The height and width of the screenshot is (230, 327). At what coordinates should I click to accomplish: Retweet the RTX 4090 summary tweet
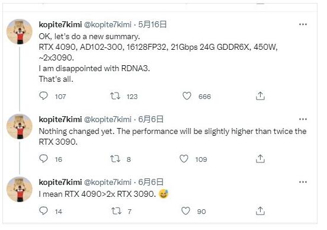tap(115, 96)
